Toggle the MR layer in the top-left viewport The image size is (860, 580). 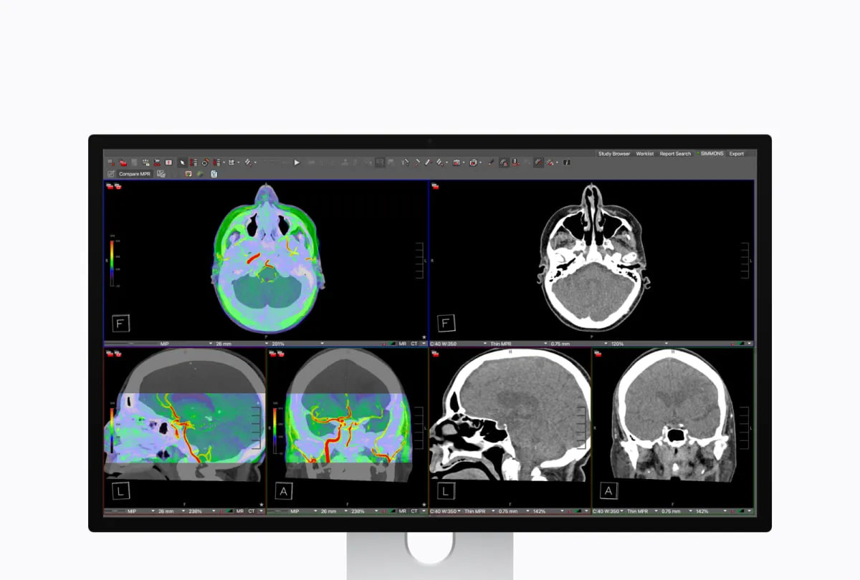click(x=403, y=344)
